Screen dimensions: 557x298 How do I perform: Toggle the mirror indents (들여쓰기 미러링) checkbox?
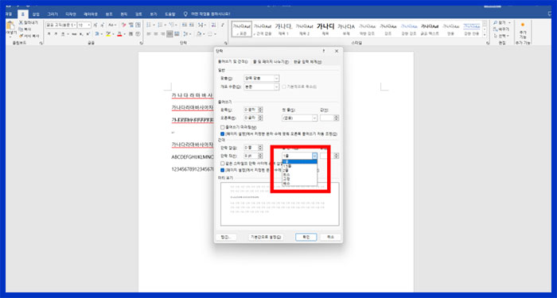click(222, 127)
